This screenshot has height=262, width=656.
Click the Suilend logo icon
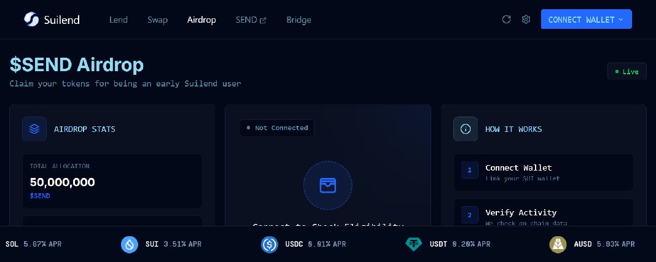pos(31,20)
